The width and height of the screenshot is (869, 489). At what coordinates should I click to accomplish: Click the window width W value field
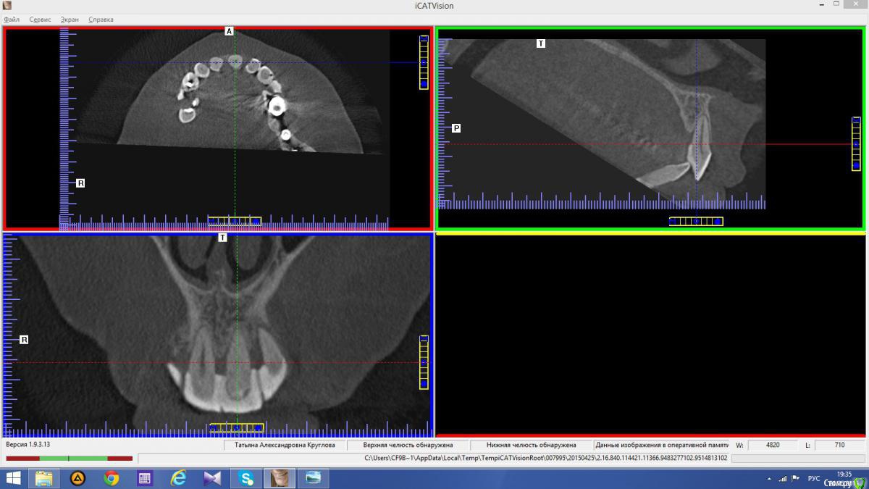tap(773, 445)
